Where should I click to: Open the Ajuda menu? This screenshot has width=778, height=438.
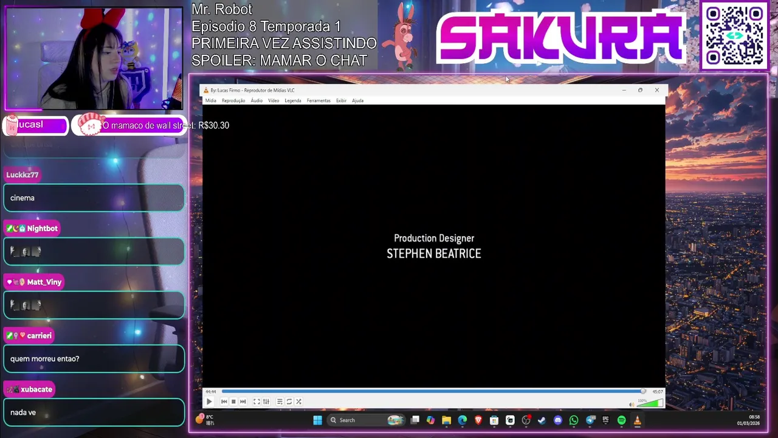coord(357,100)
